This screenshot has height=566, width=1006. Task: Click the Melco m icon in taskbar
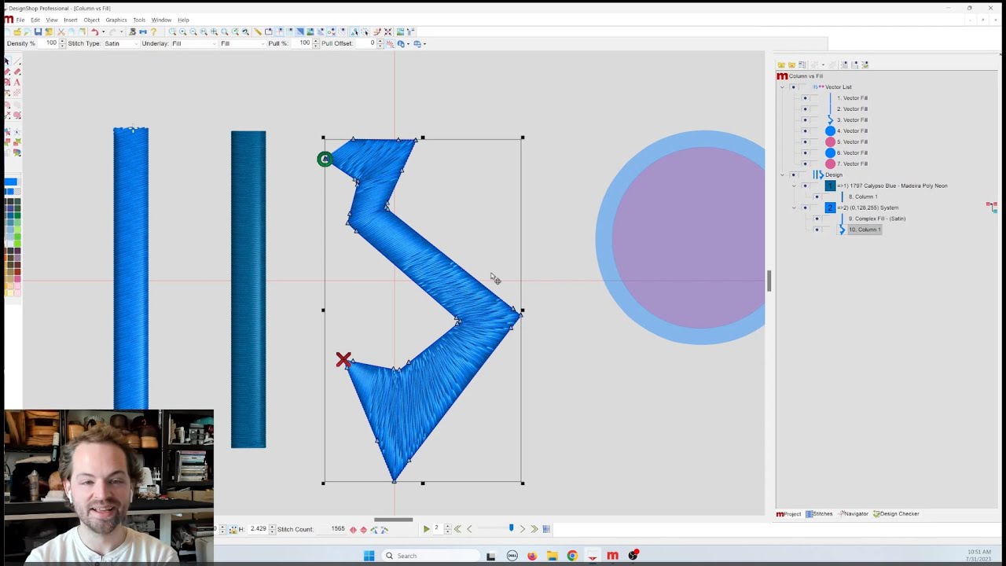point(612,556)
